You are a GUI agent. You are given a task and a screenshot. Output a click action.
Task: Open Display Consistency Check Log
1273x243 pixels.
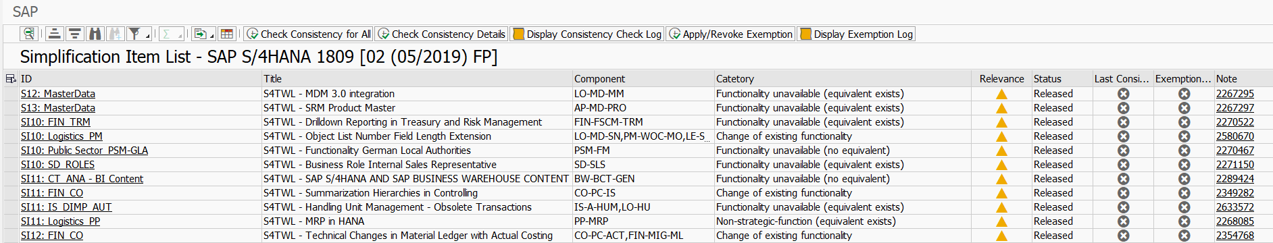(x=586, y=34)
